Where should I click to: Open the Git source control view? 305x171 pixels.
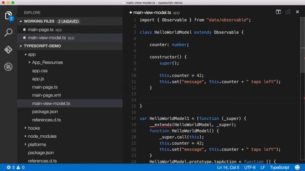(9, 49)
